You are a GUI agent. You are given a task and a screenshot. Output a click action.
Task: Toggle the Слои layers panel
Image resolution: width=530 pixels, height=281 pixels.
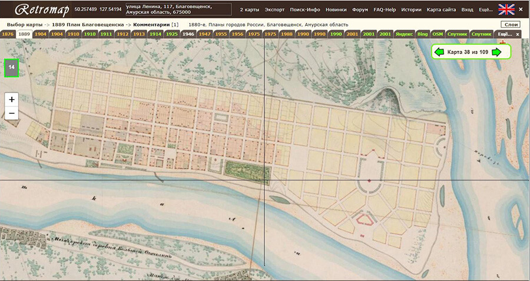pyautogui.click(x=511, y=25)
